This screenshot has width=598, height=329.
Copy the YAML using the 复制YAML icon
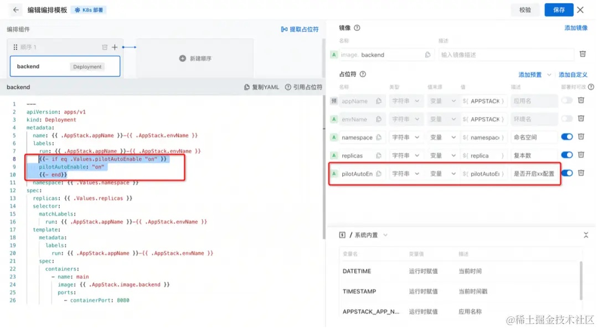click(246, 87)
